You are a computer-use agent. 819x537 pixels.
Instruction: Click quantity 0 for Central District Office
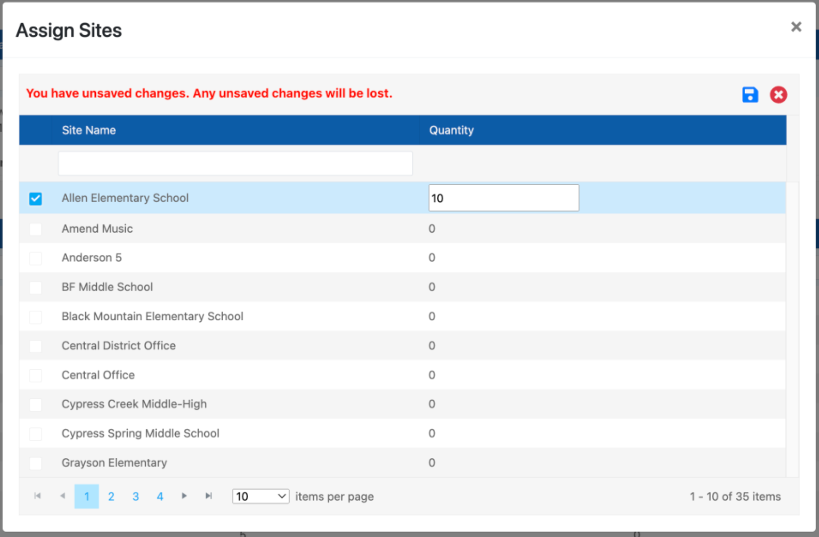(432, 345)
